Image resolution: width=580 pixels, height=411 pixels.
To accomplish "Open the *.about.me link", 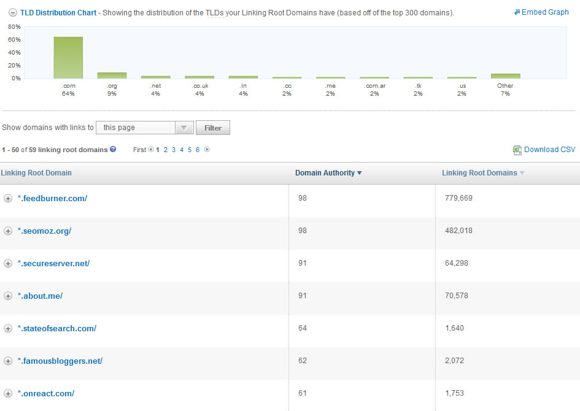I will pyautogui.click(x=41, y=296).
